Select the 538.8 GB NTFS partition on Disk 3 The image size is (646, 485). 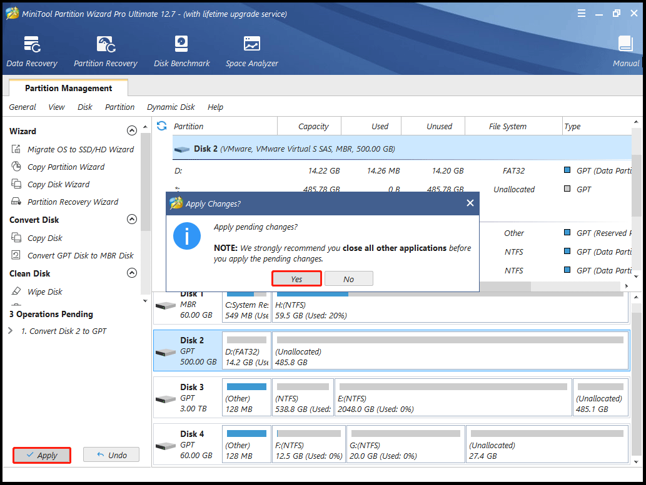tap(303, 398)
